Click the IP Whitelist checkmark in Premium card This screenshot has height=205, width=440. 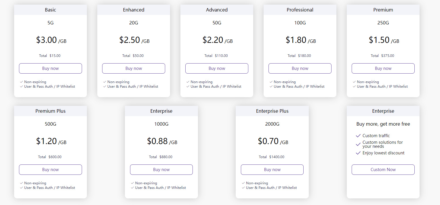(354, 87)
